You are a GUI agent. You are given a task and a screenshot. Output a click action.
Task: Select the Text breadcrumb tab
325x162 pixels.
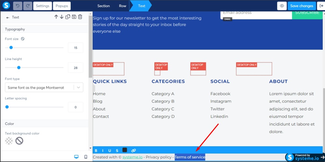click(141, 6)
